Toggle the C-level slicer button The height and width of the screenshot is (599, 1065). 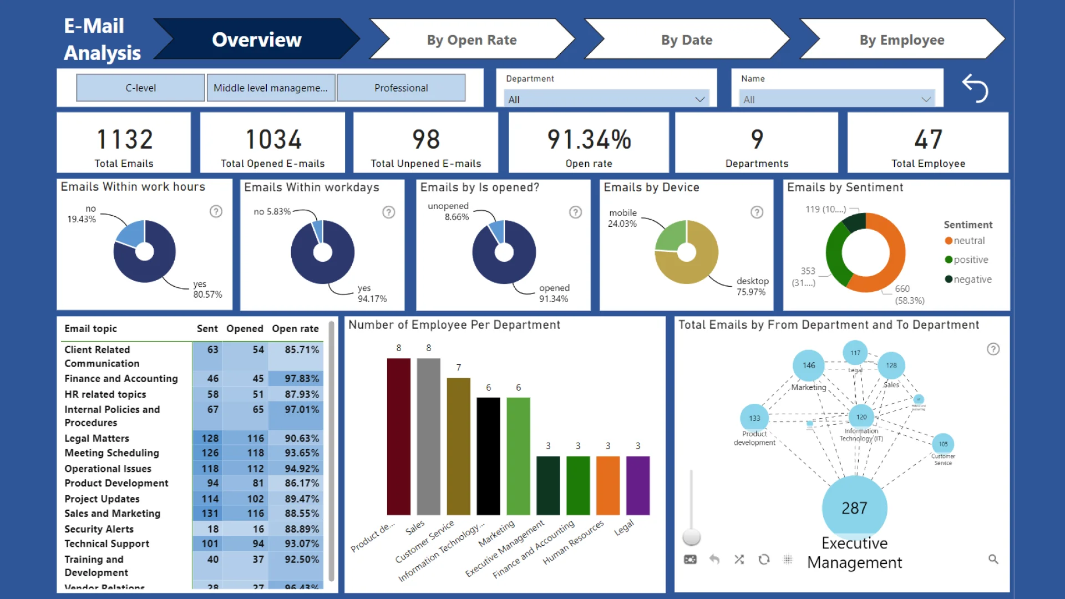pos(140,88)
